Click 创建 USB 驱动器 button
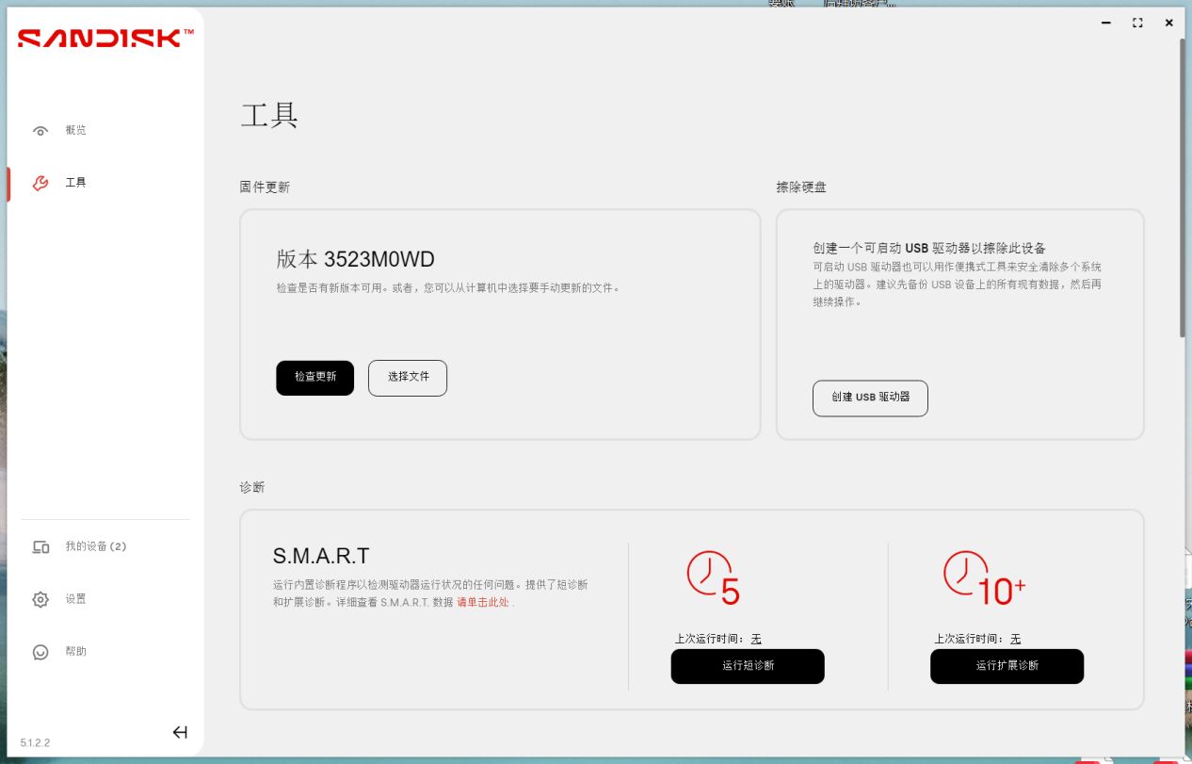 coord(870,398)
